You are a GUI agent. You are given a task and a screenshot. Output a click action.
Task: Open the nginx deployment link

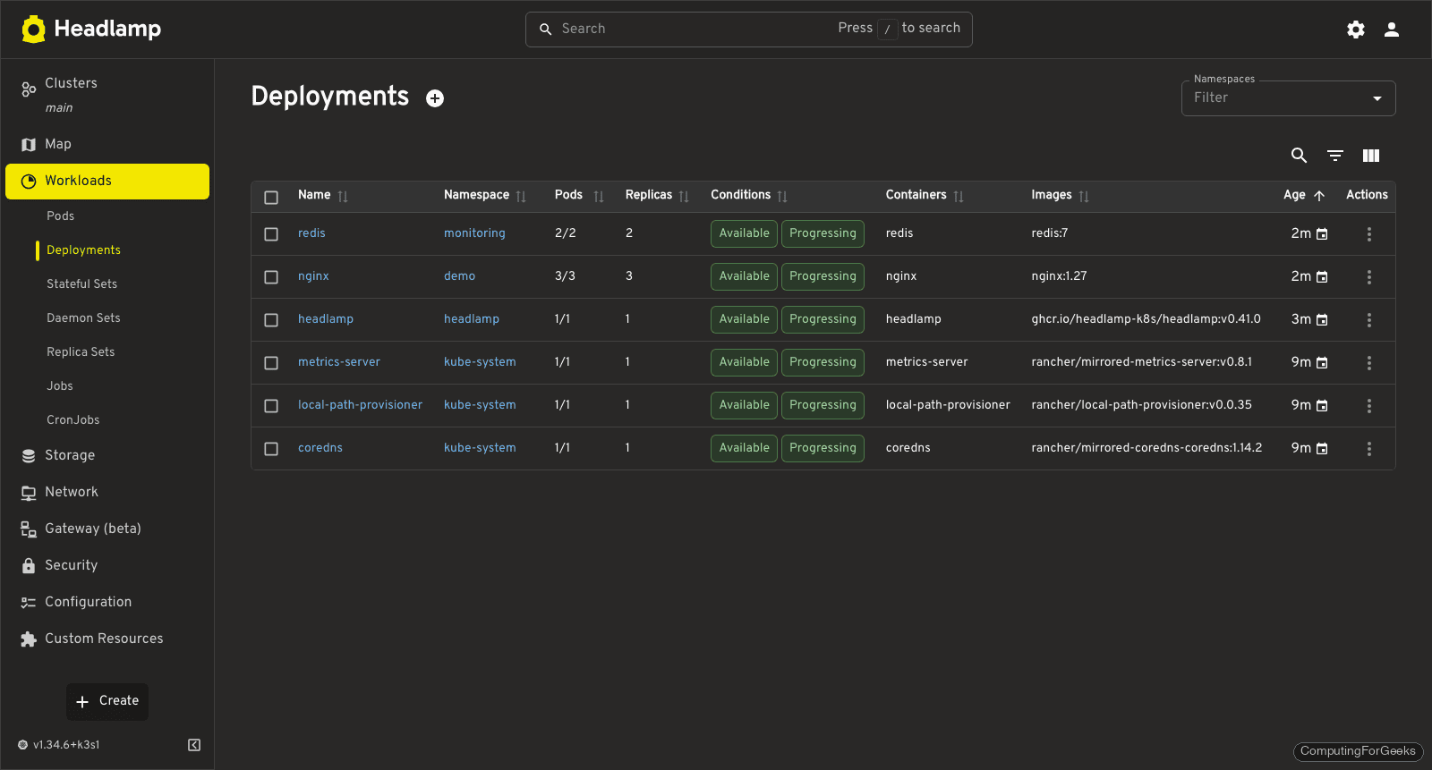(x=313, y=276)
